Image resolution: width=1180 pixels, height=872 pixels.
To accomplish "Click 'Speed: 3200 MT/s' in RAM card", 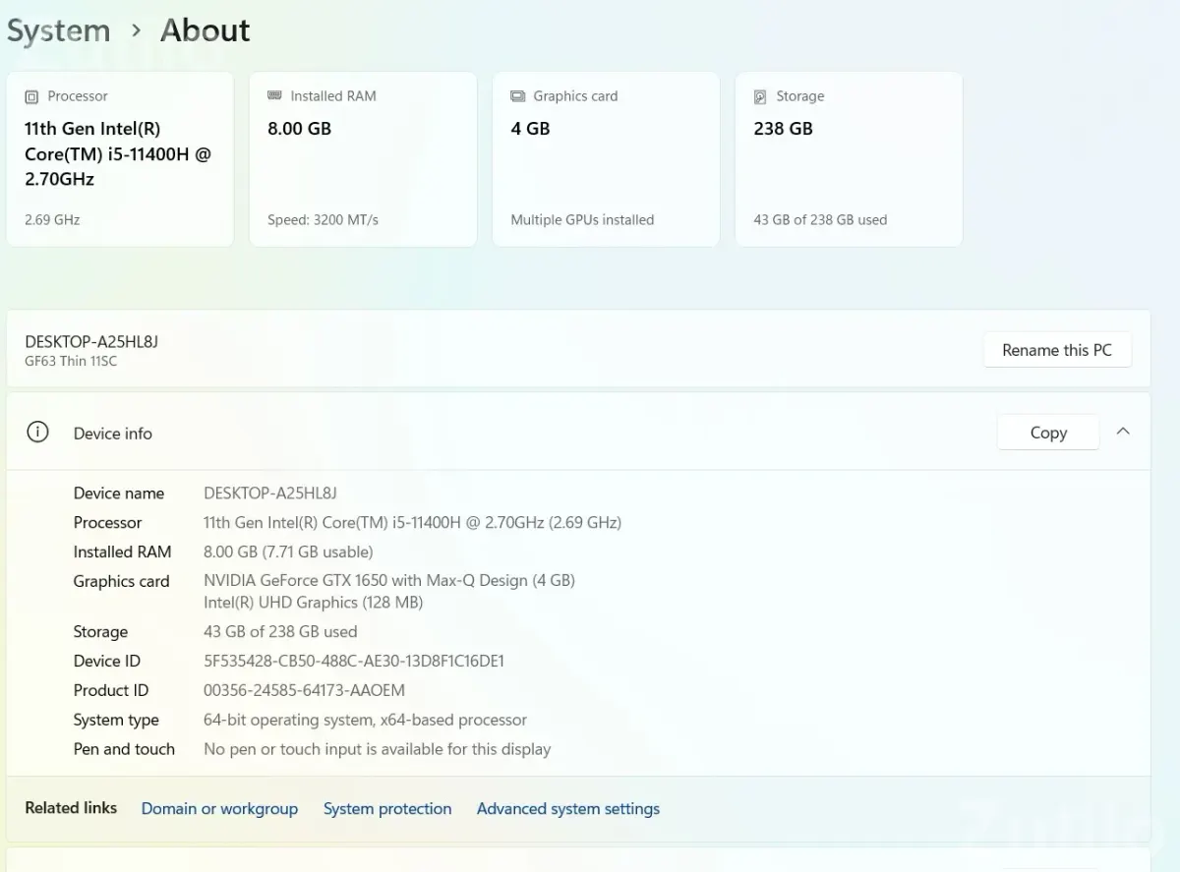I will pos(323,220).
